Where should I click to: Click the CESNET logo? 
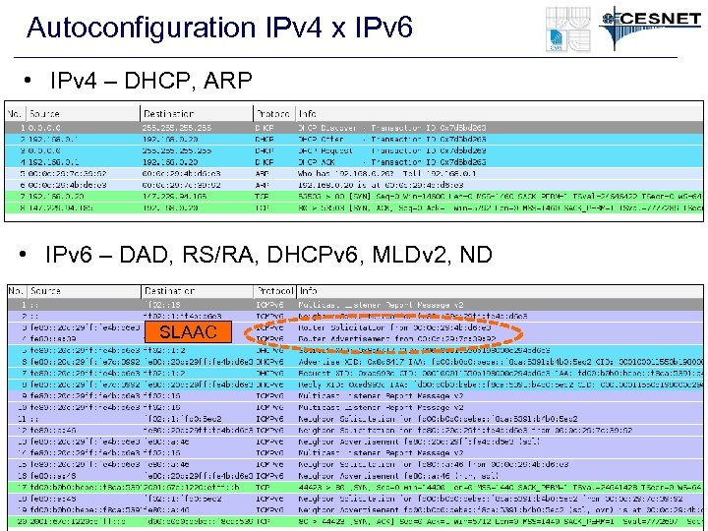coord(650,28)
